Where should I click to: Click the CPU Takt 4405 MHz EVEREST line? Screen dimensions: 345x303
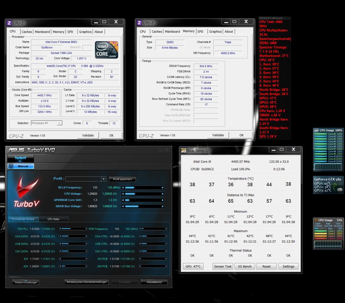coord(271,24)
